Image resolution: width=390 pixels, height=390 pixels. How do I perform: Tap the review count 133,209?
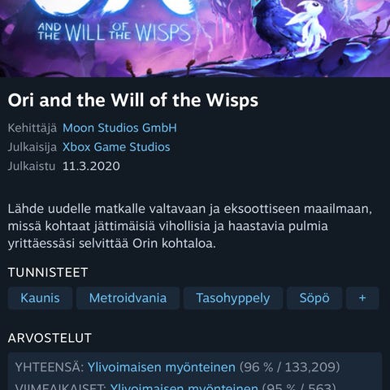310,367
